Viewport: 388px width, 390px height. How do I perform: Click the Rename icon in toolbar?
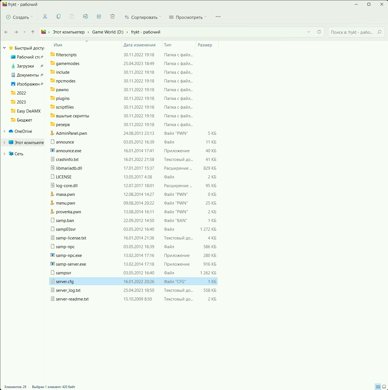tap(86, 17)
